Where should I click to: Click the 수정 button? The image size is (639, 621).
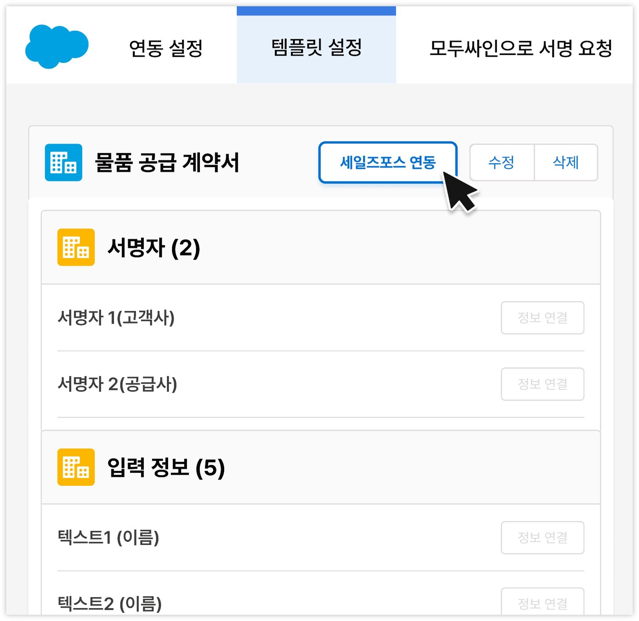[502, 162]
